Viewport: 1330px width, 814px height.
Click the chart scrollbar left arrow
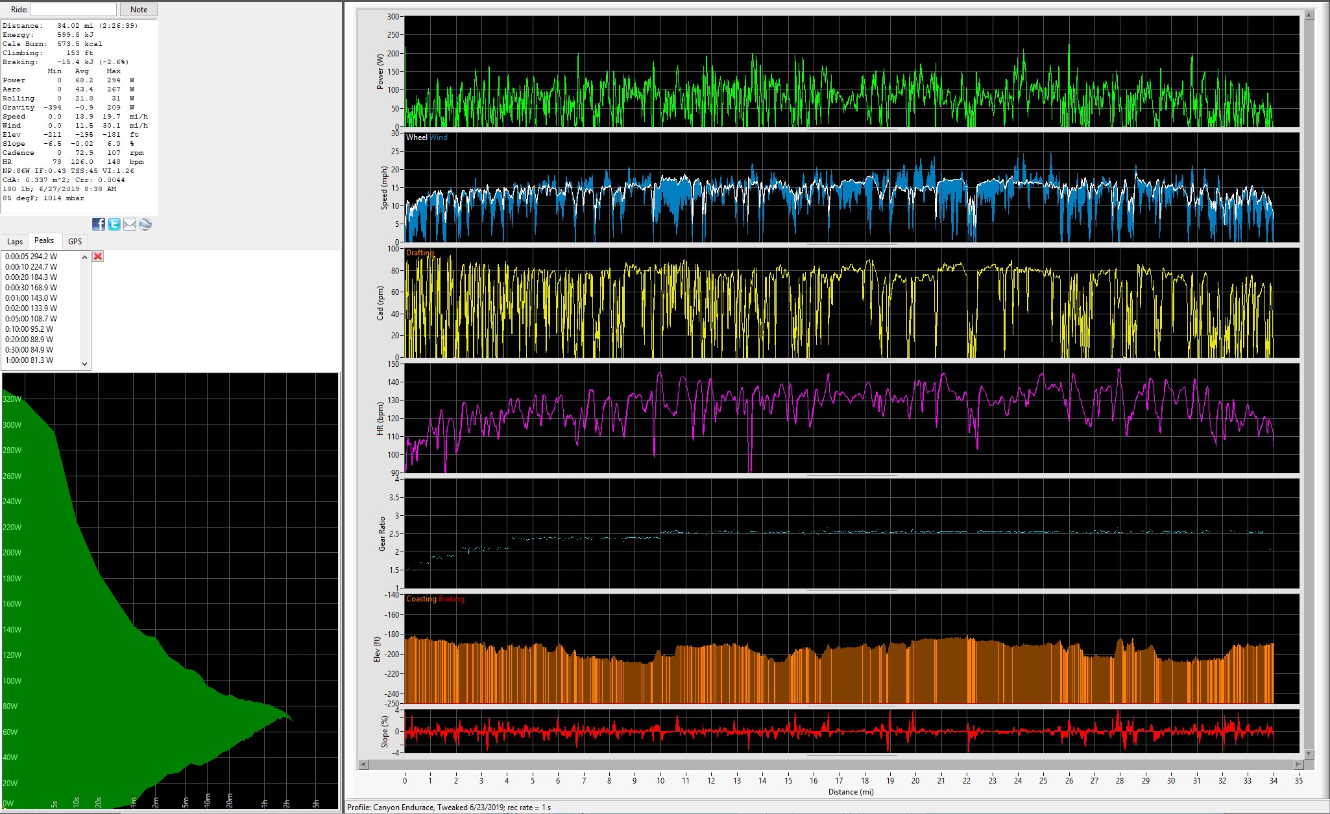[363, 764]
